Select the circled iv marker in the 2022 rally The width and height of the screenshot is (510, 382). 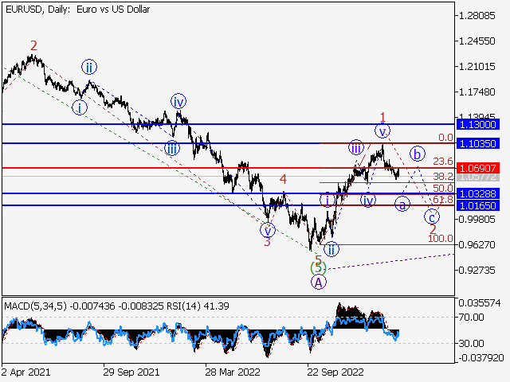(368, 200)
